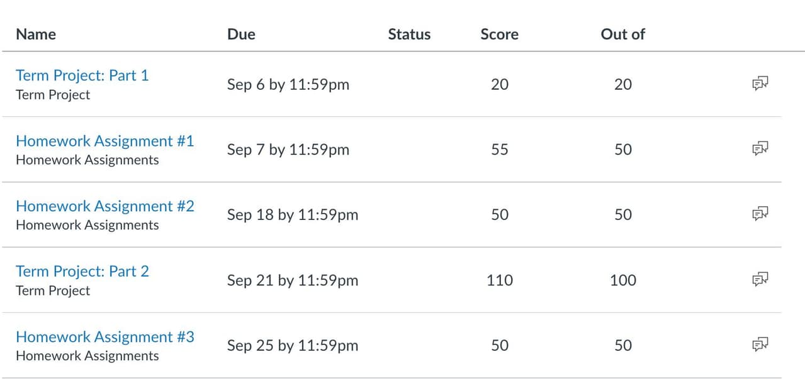Open the Term Project: Part 2 link
805x379 pixels.
tap(82, 272)
